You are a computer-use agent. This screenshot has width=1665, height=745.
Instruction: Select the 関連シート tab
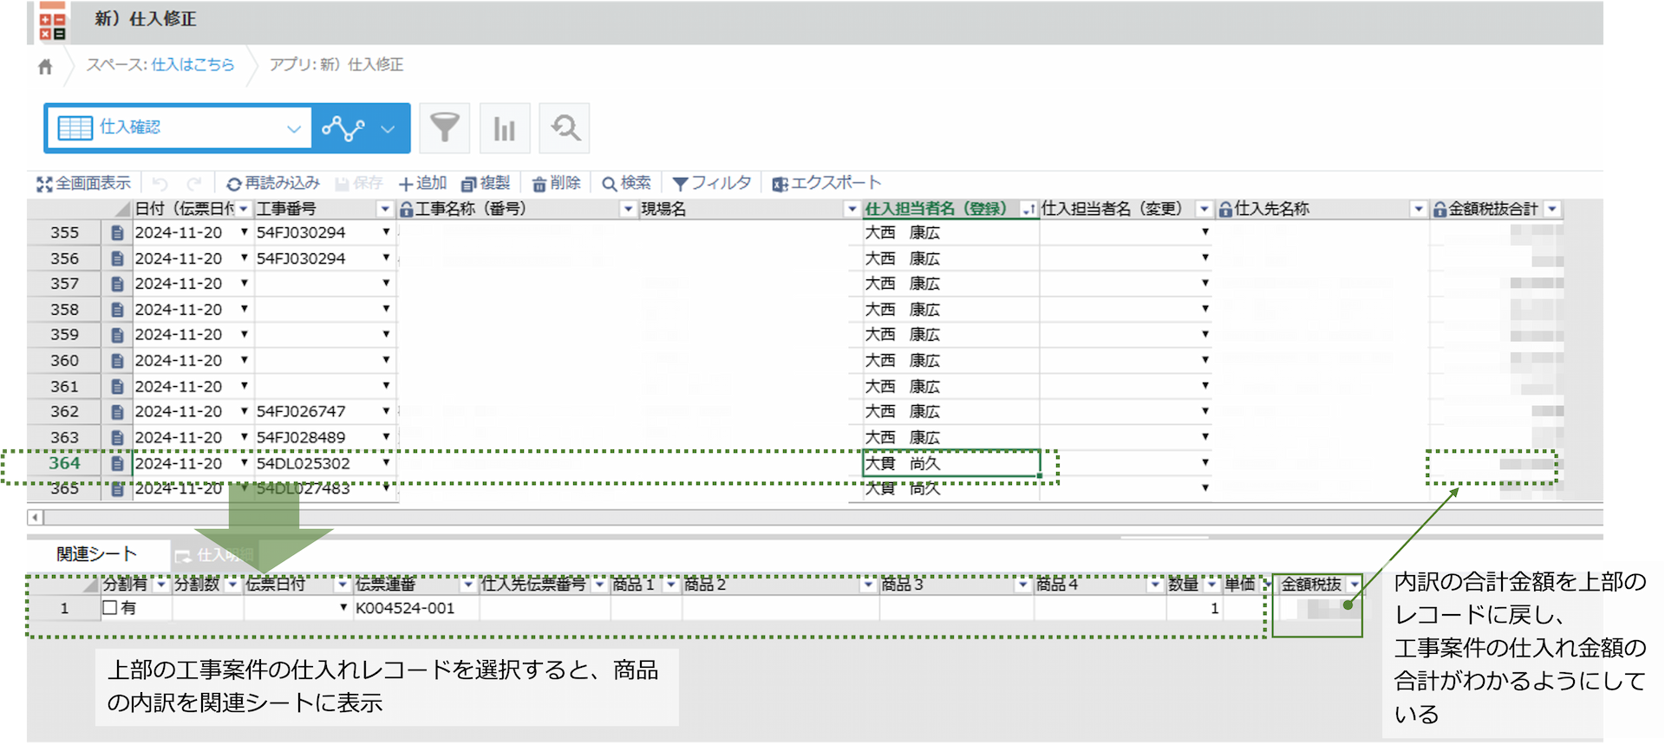pyautogui.click(x=96, y=554)
